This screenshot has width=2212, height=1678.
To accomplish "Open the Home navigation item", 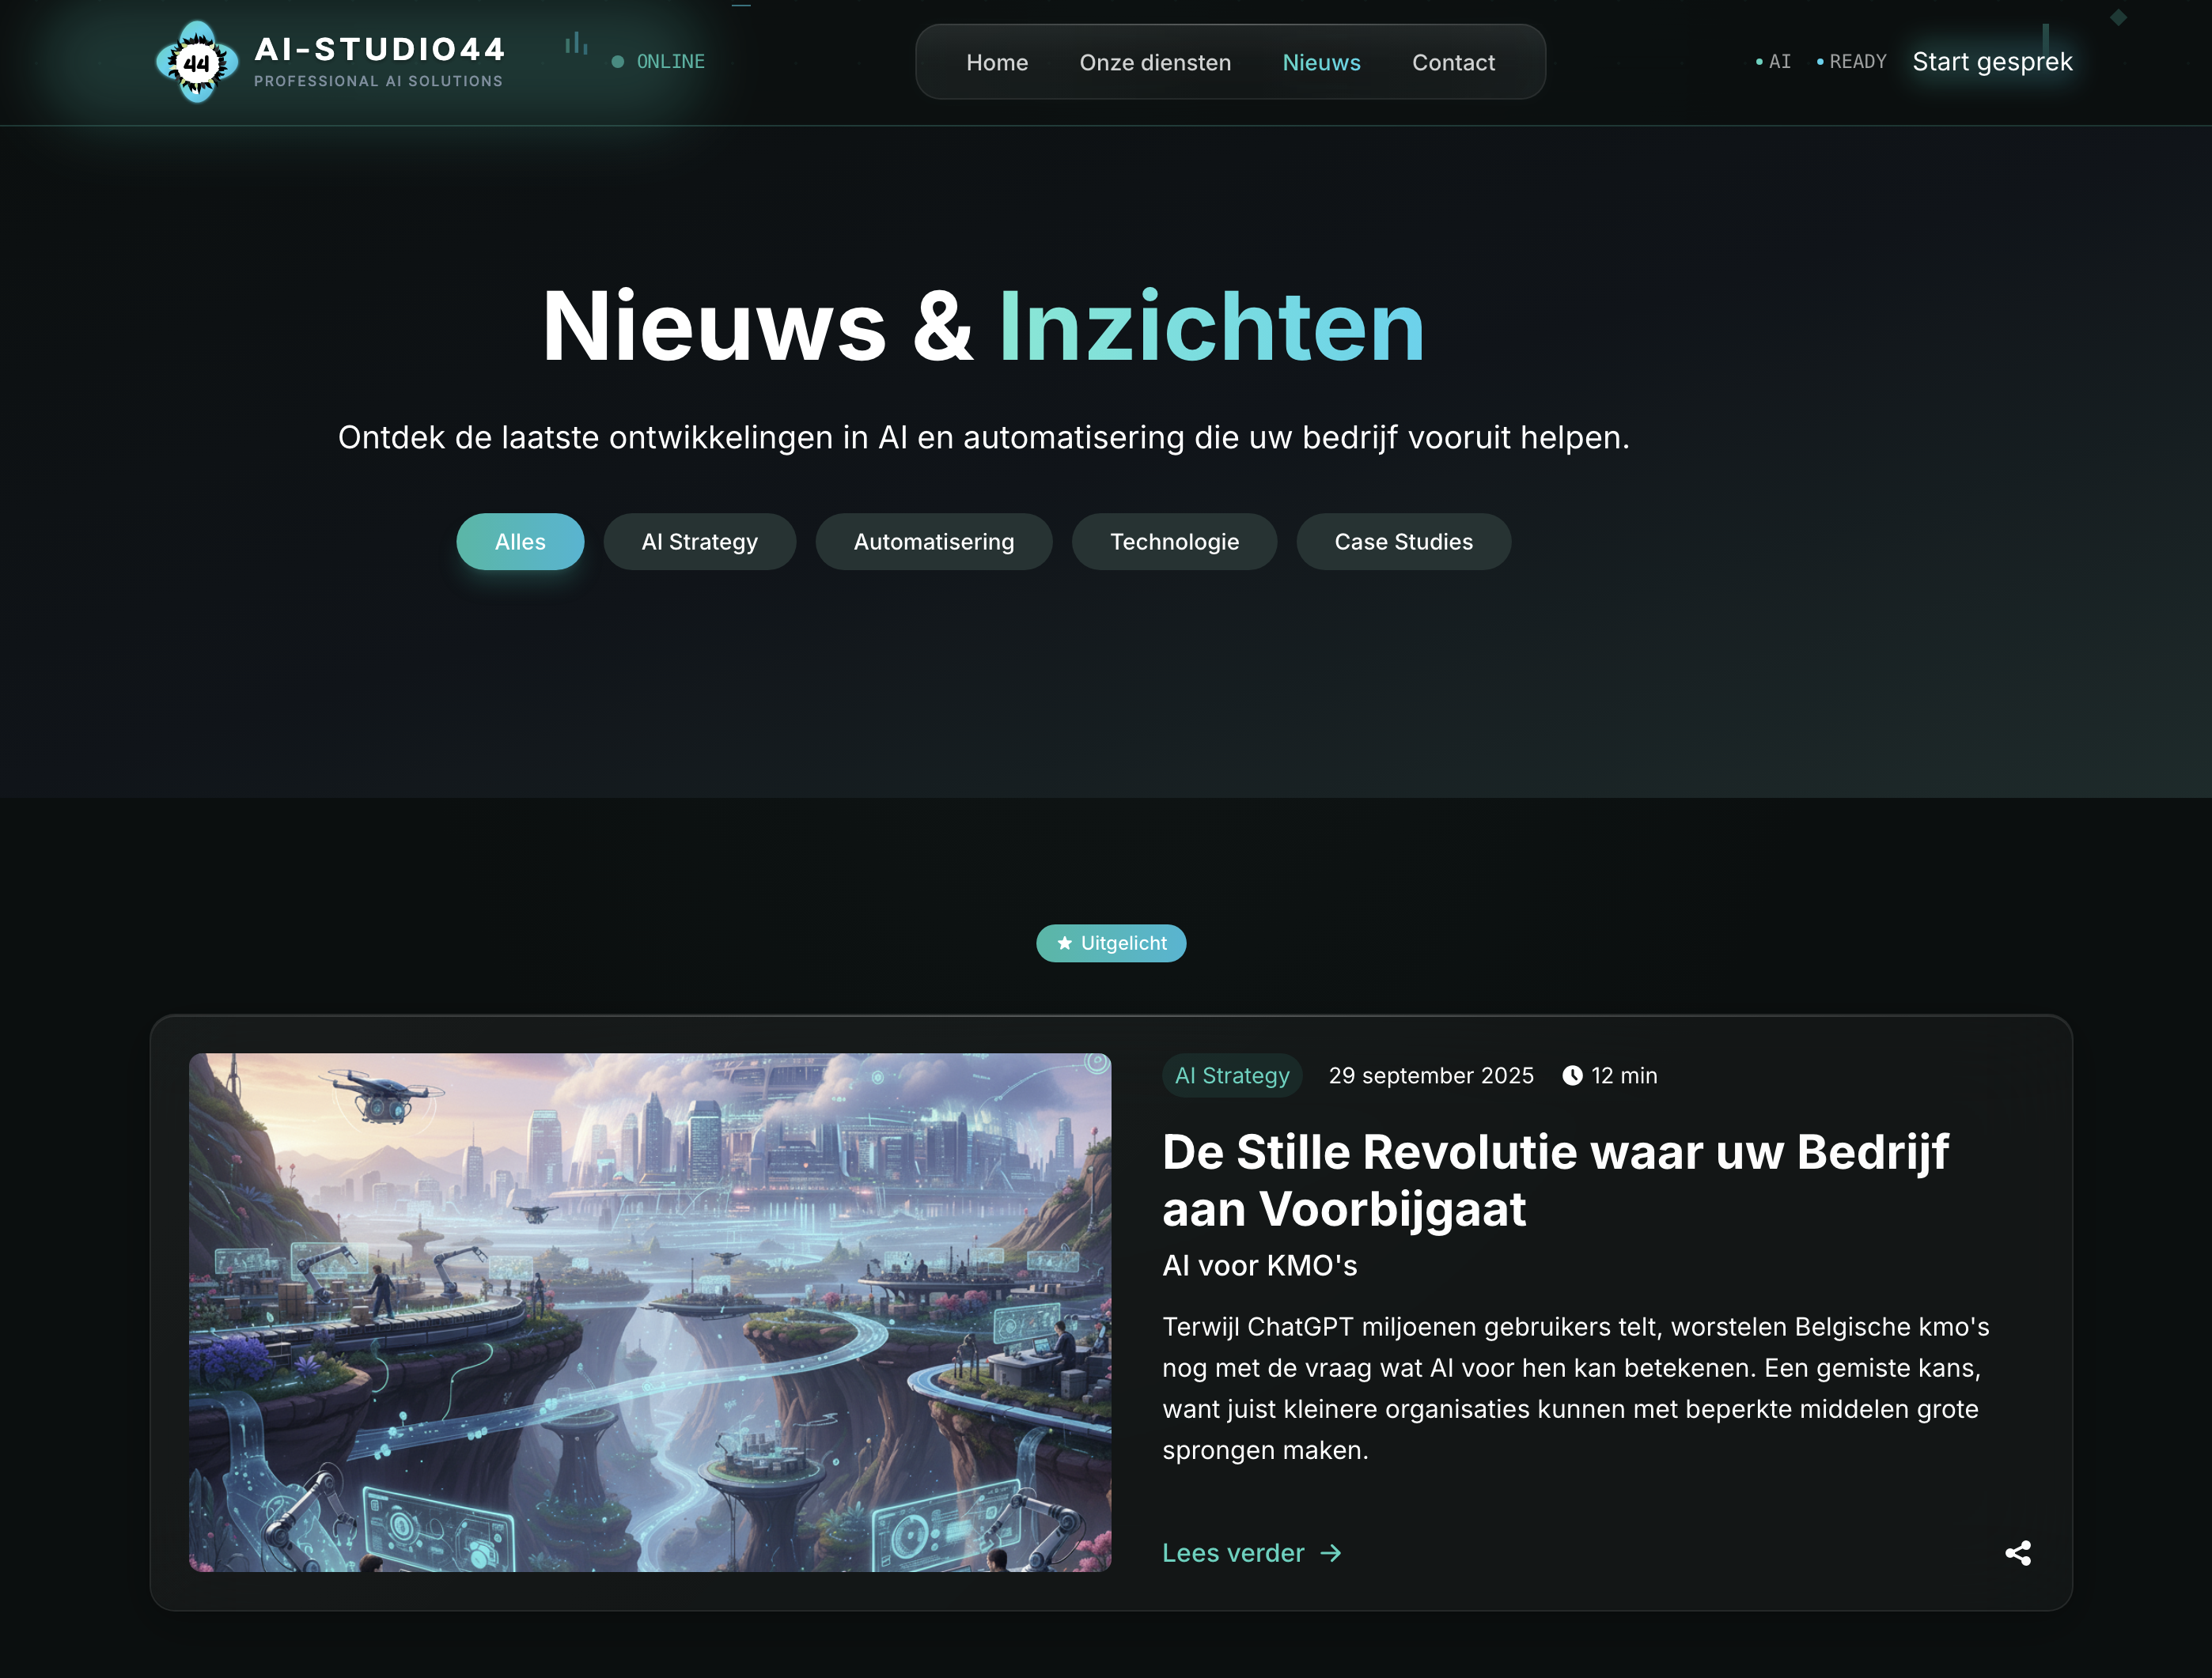I will coord(997,62).
